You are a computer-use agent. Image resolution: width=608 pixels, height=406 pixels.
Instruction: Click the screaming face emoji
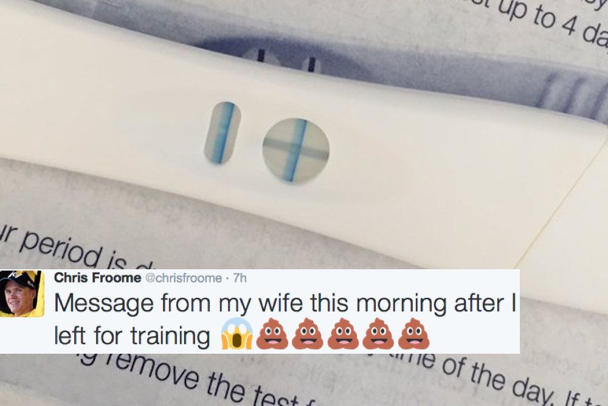point(237,334)
